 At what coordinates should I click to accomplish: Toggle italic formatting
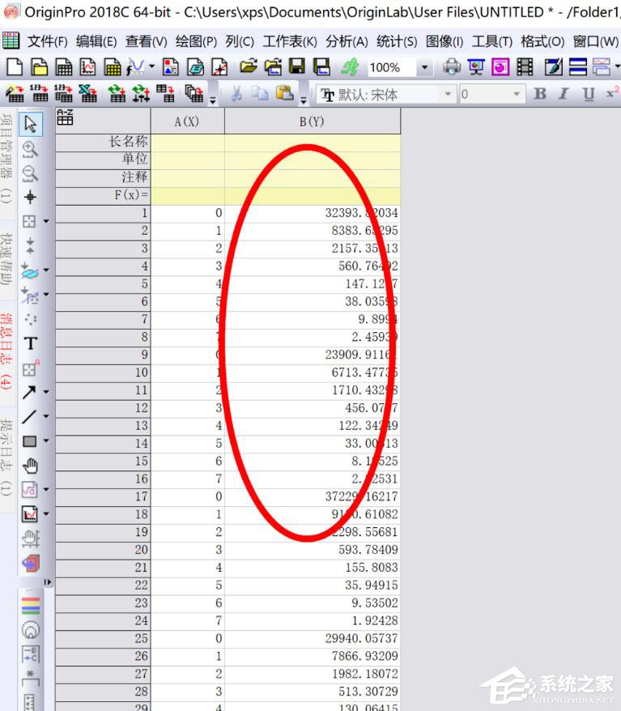click(x=564, y=94)
